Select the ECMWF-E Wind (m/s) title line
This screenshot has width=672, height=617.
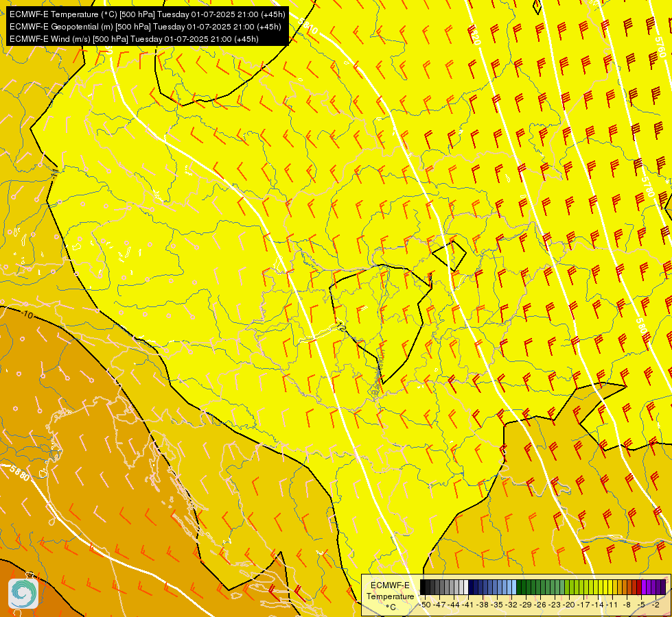134,39
